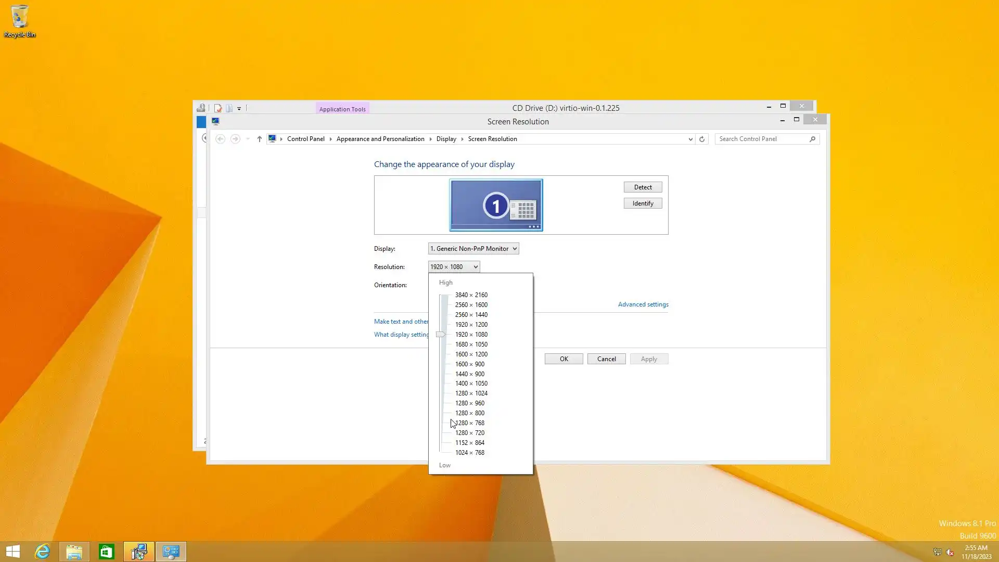Image resolution: width=999 pixels, height=562 pixels.
Task: Click the Windows Start button
Action: point(13,552)
